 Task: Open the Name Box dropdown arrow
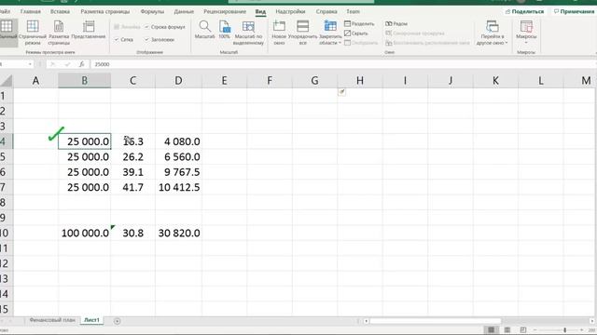pyautogui.click(x=30, y=64)
